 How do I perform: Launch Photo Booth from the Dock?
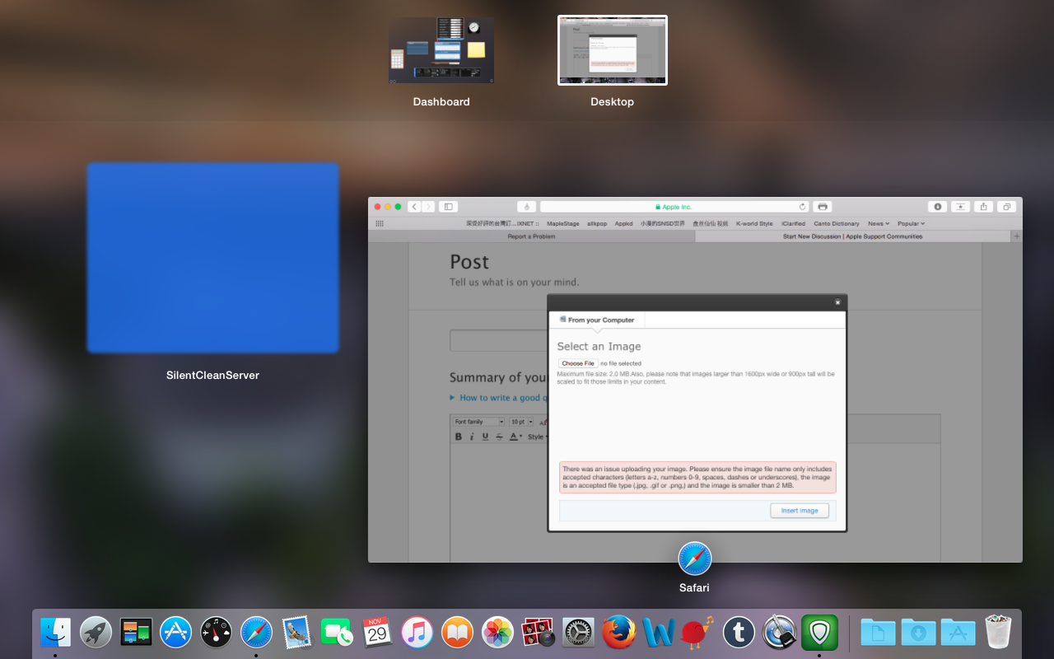(538, 633)
